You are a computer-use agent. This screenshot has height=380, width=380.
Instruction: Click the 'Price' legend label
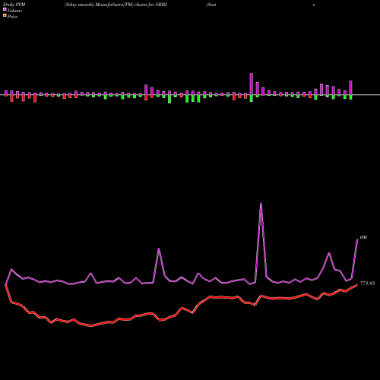12,17
